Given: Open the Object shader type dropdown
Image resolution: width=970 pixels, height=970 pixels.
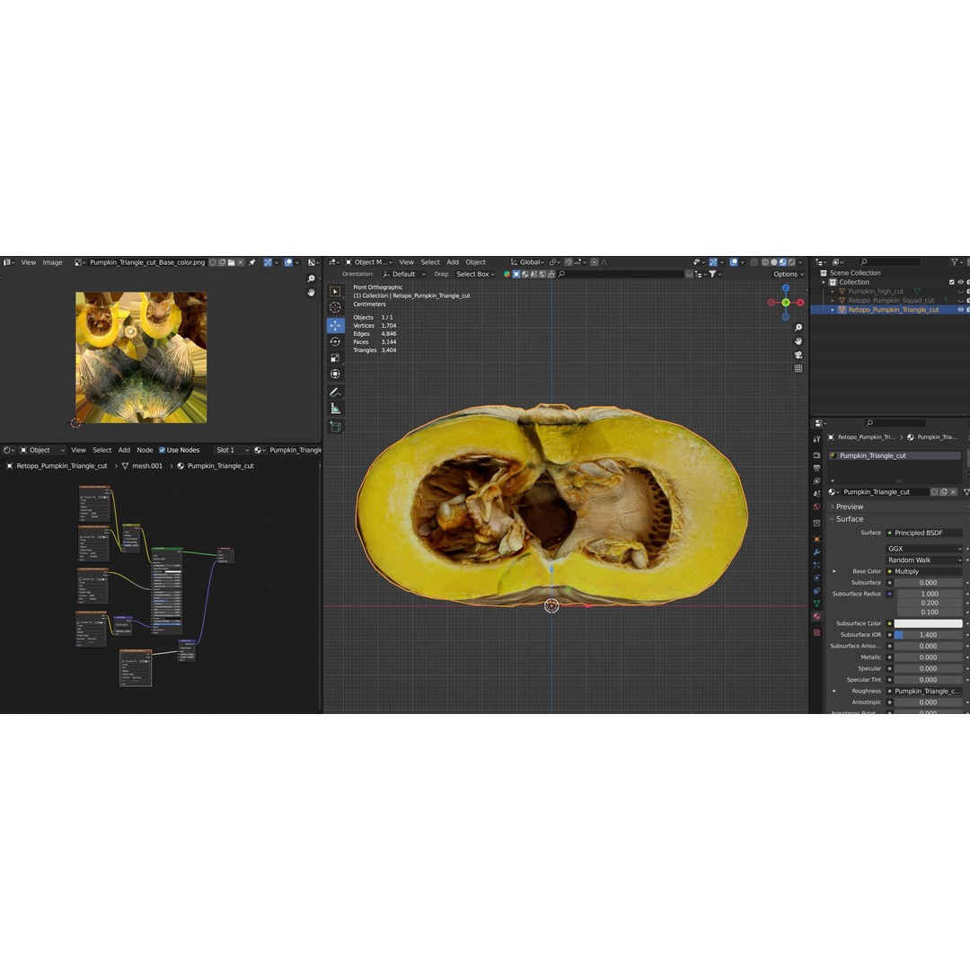Looking at the screenshot, I should click(43, 450).
